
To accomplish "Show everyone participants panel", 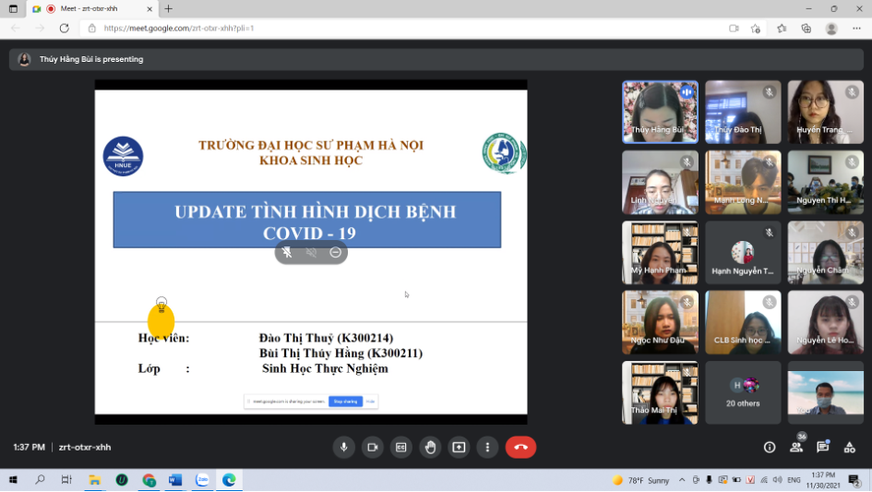I will (796, 448).
